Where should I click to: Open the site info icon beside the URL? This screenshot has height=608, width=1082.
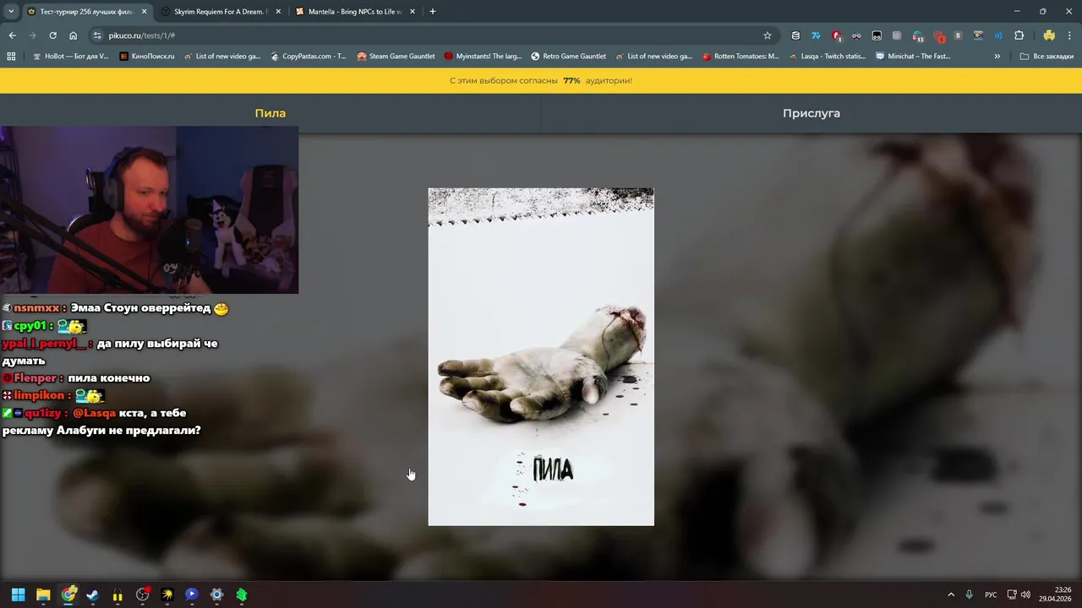(x=97, y=35)
